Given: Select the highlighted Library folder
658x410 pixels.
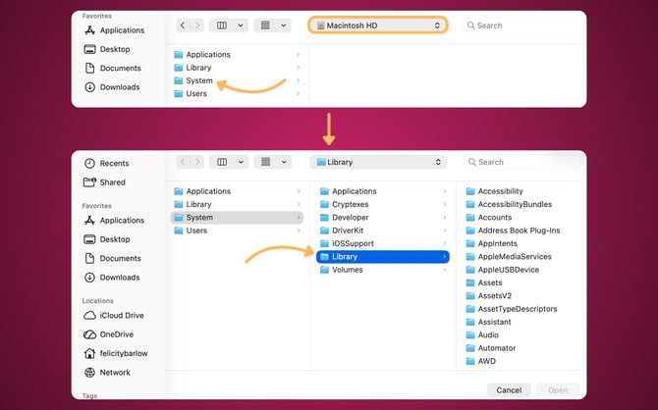Looking at the screenshot, I should point(383,257).
